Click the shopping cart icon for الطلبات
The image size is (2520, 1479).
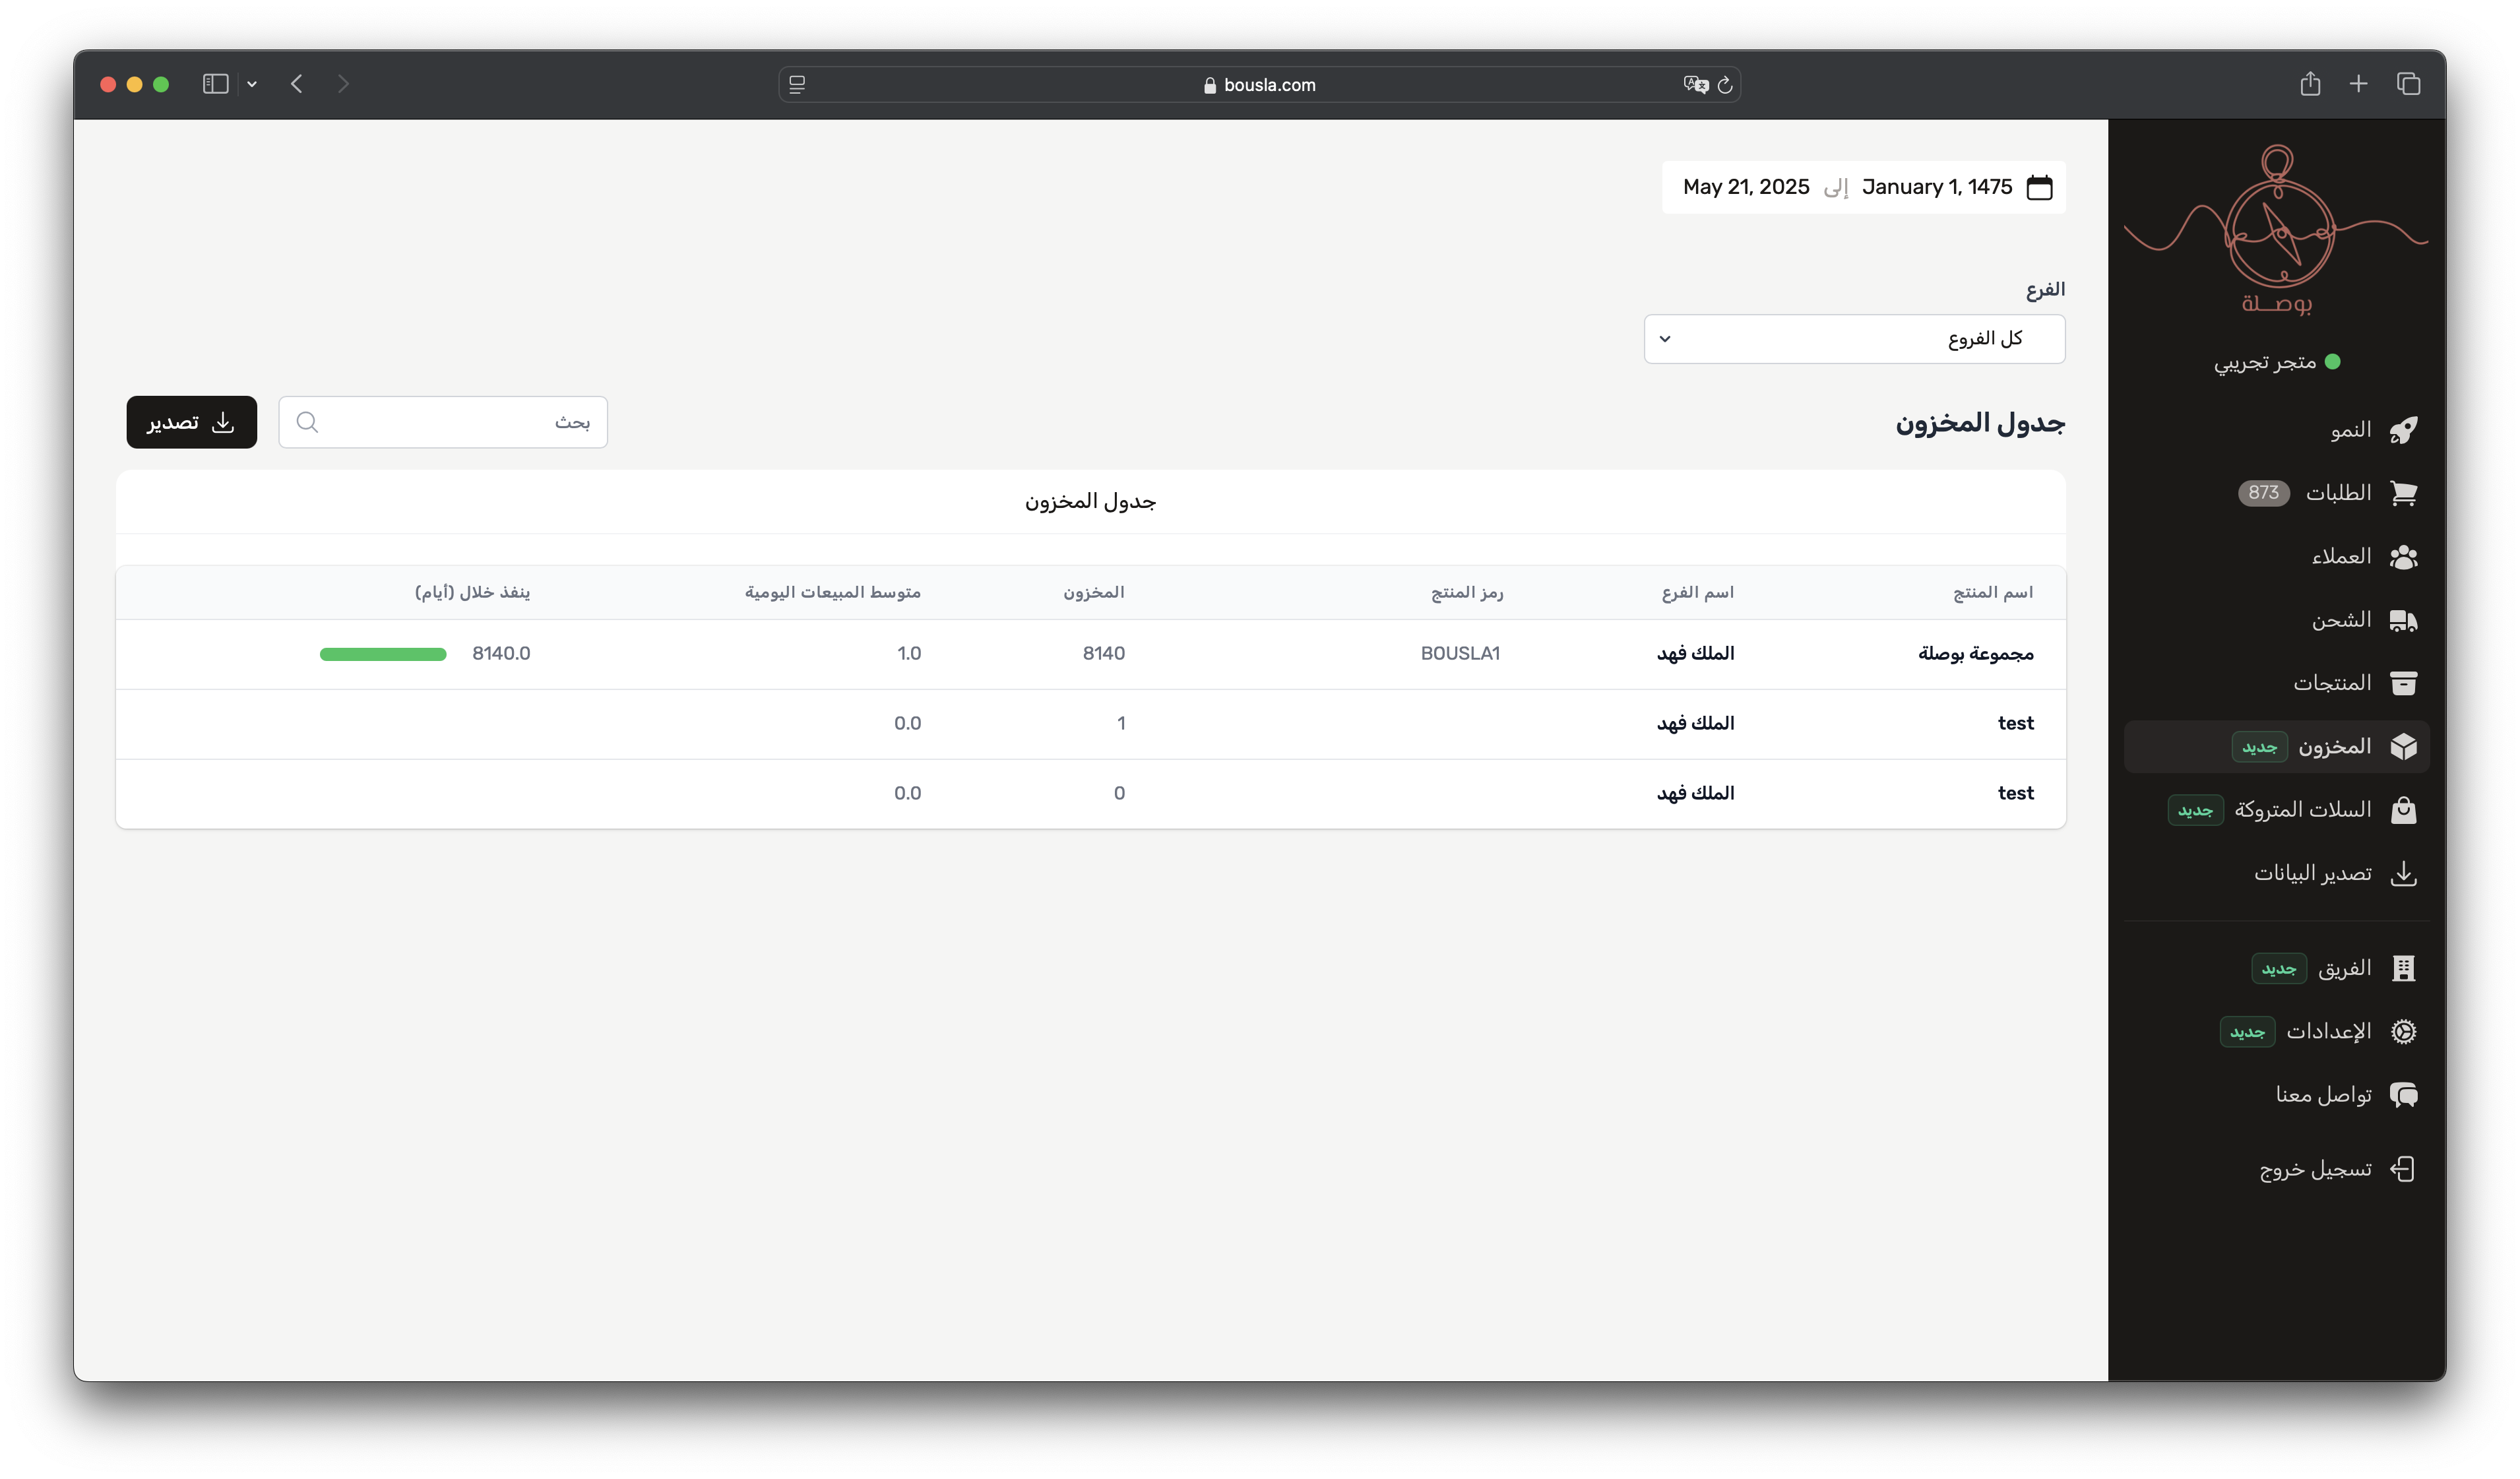(x=2403, y=493)
